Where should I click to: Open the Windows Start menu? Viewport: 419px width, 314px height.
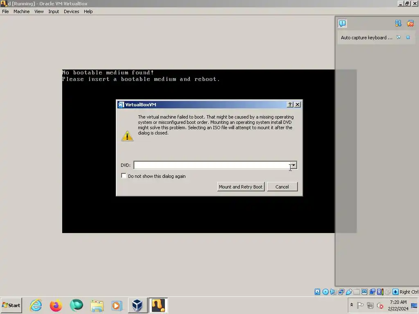(x=11, y=305)
